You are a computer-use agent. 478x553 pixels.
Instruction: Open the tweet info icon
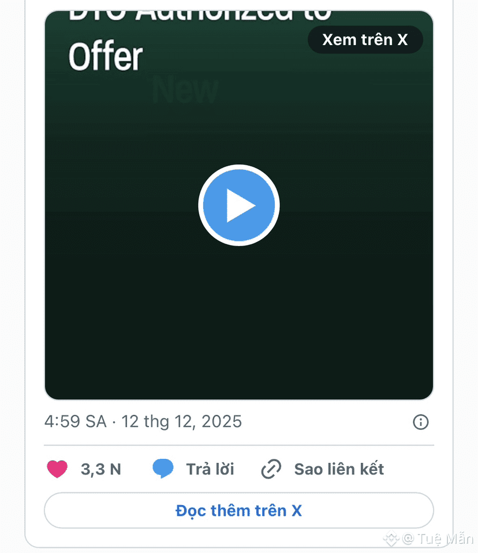(x=421, y=422)
